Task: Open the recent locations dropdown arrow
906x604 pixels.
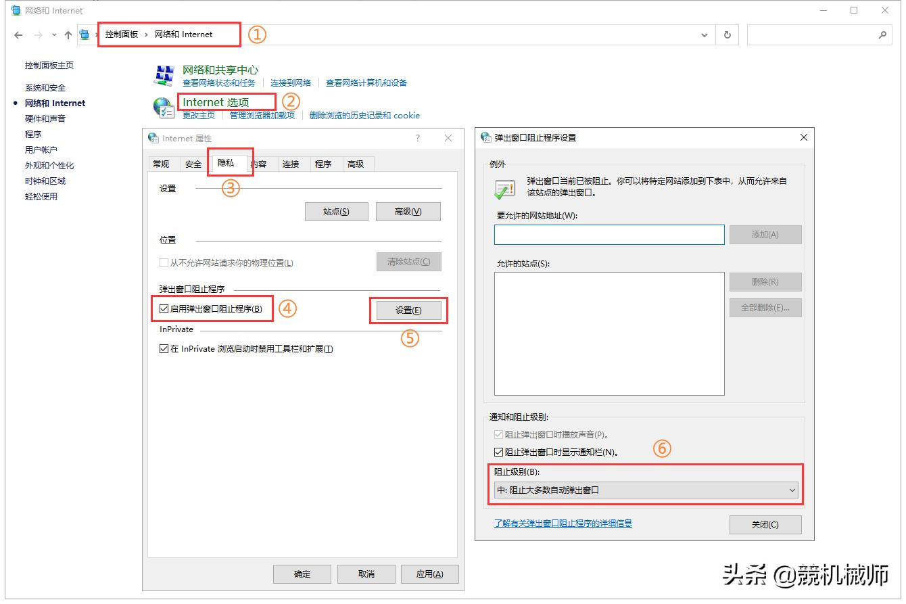Action: point(54,35)
